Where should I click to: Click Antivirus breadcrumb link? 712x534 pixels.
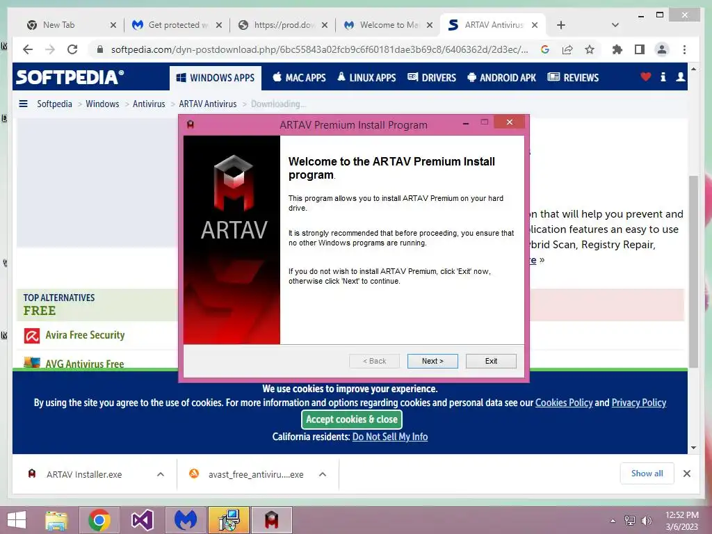pyautogui.click(x=149, y=104)
